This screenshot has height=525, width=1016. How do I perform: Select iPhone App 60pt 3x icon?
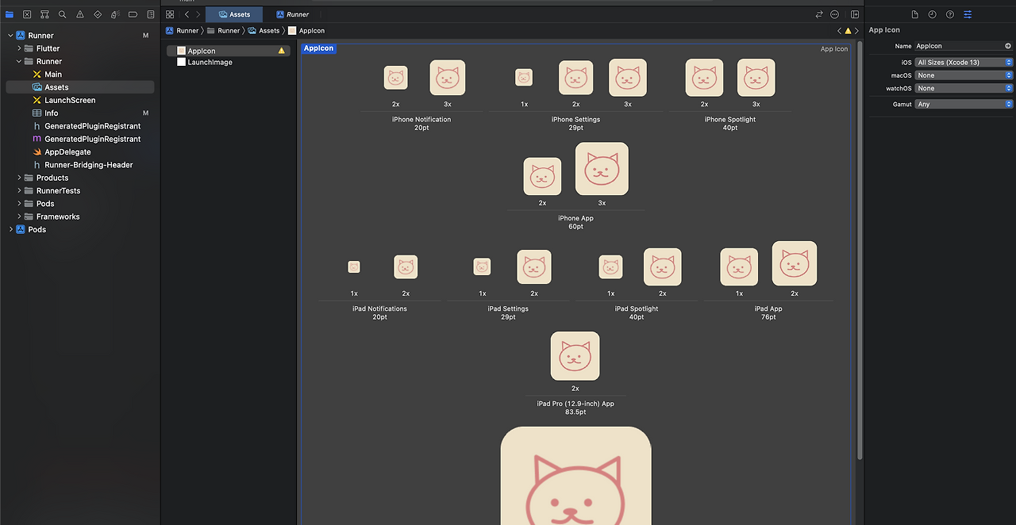pyautogui.click(x=602, y=169)
